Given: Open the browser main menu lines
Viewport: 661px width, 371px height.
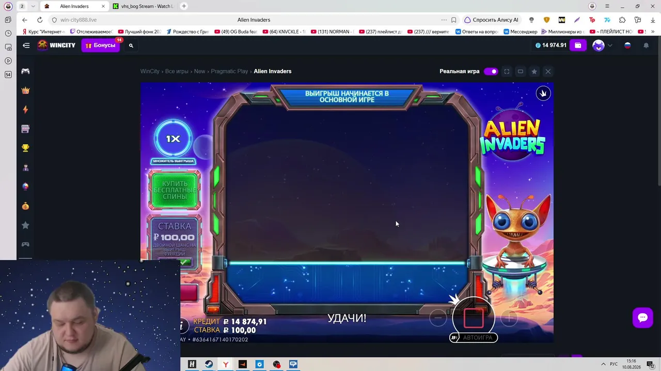Looking at the screenshot, I should click(607, 6).
